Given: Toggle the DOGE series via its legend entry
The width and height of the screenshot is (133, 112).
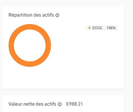Looking at the screenshot, I should (102, 28).
